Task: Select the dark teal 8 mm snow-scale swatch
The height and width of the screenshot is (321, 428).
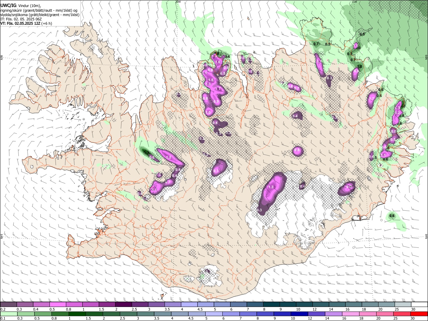Action: (x=272, y=305)
